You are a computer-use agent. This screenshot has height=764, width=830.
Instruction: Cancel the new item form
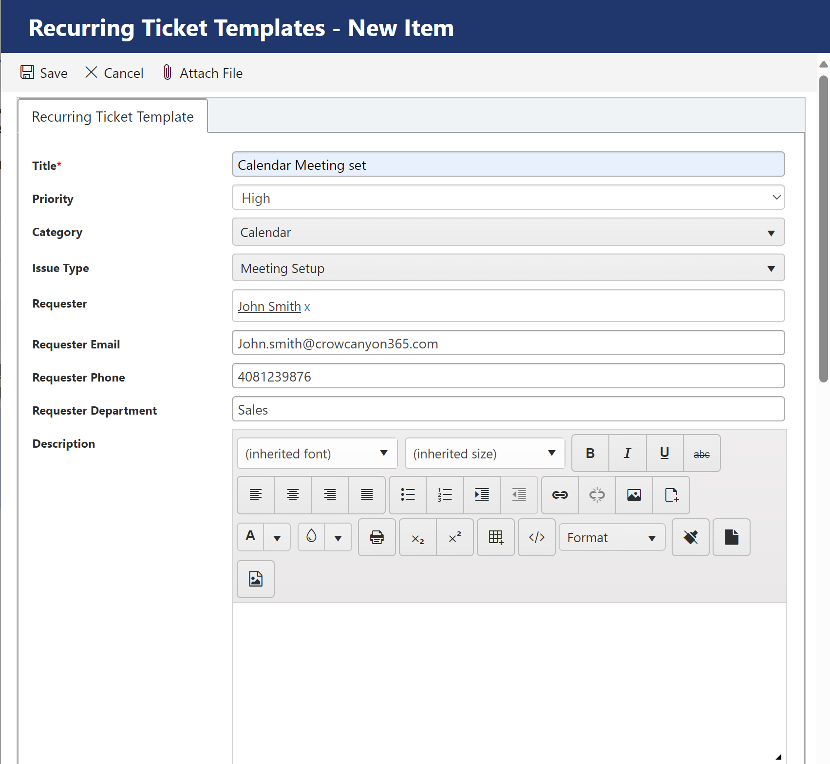(x=114, y=73)
